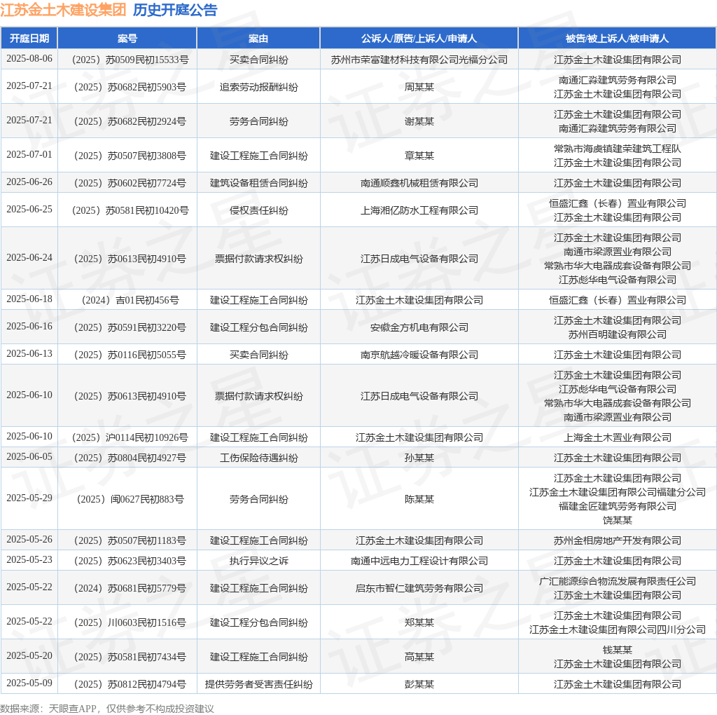
Task: Click case number (2025)苏0682民初5903号
Action: point(130,87)
